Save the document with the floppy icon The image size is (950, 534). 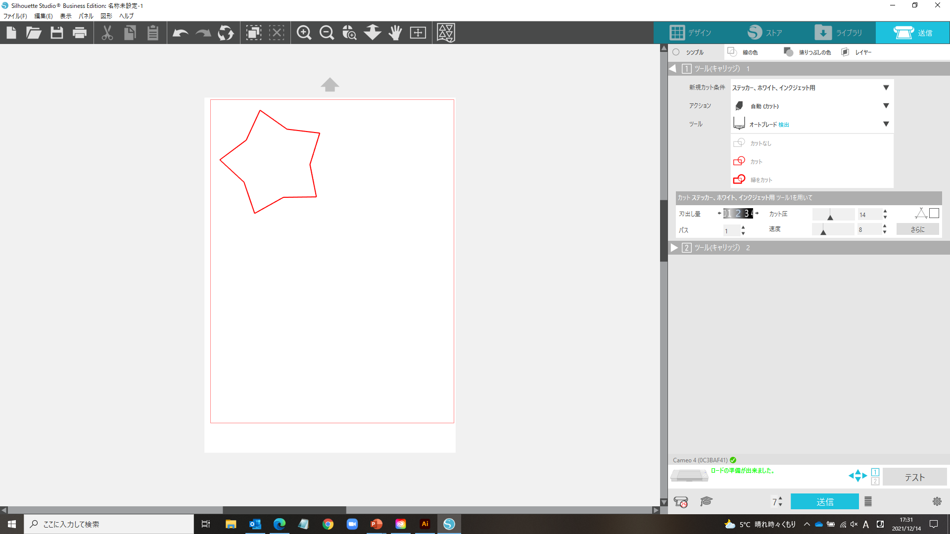coord(57,33)
